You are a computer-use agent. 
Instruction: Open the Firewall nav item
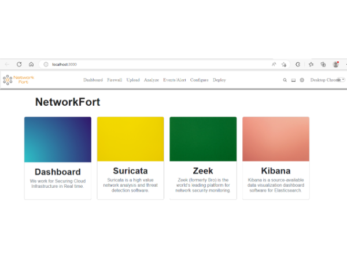115,80
